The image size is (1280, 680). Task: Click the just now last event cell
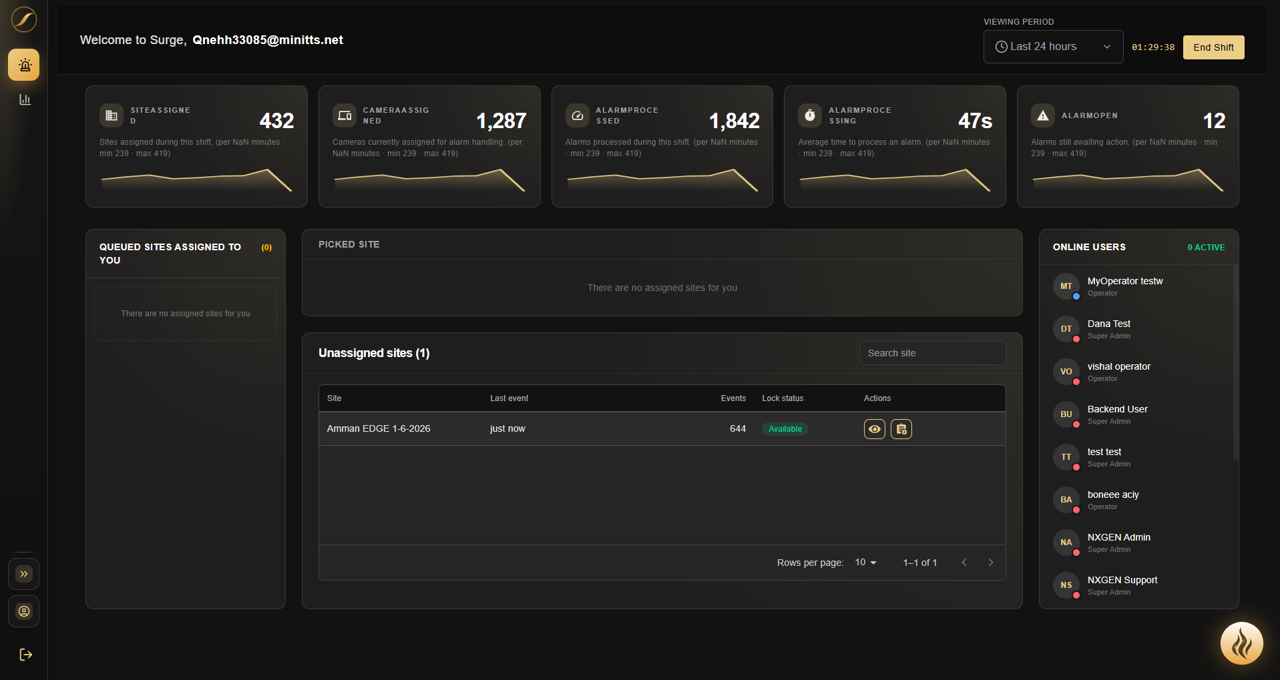[507, 428]
